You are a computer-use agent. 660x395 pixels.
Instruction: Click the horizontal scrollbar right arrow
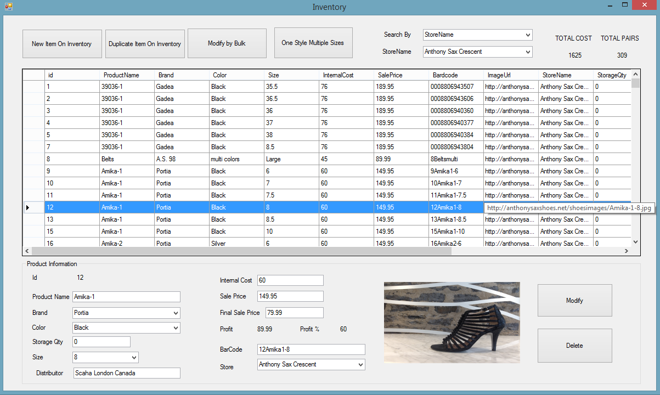point(626,251)
